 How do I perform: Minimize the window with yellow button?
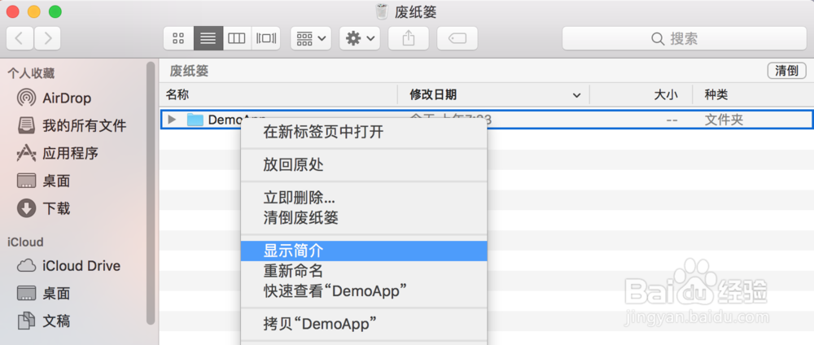pyautogui.click(x=33, y=11)
